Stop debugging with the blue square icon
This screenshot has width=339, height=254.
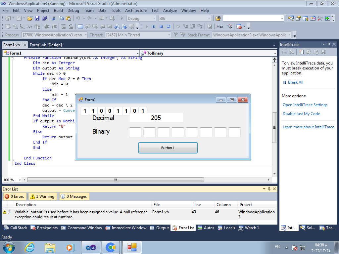161,26
